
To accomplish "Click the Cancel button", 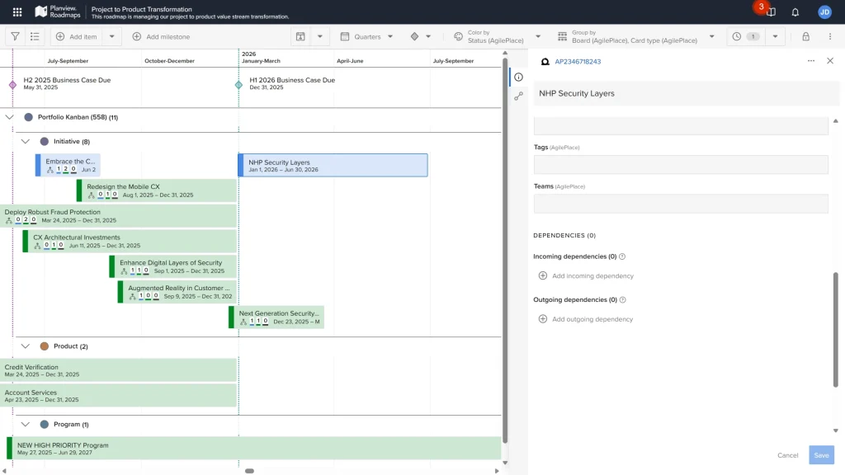I will pyautogui.click(x=787, y=455).
